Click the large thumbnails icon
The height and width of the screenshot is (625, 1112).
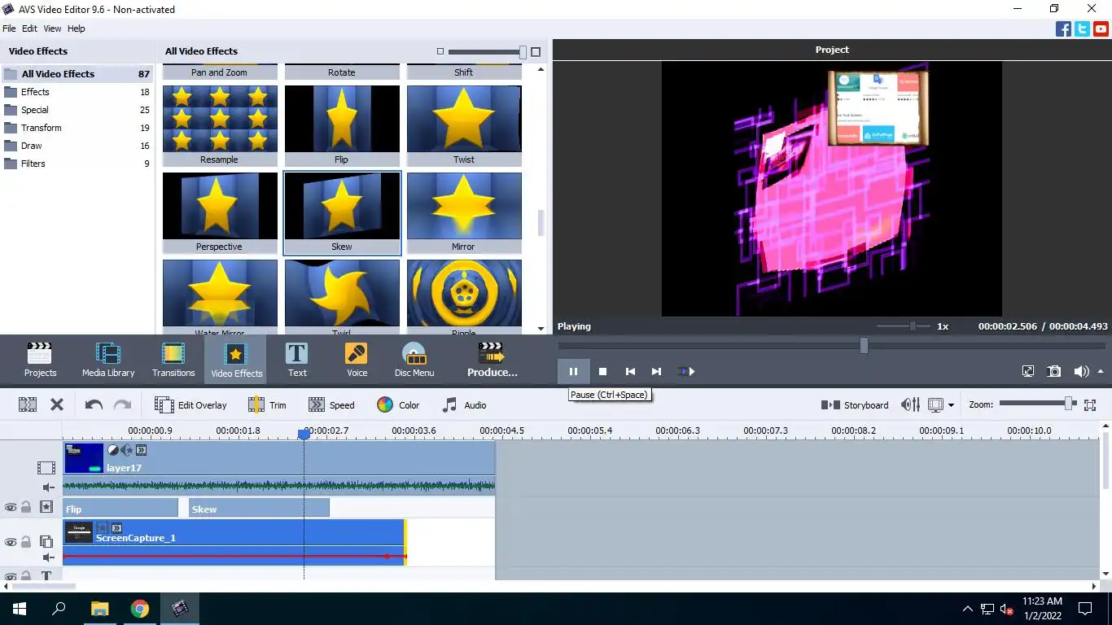536,52
